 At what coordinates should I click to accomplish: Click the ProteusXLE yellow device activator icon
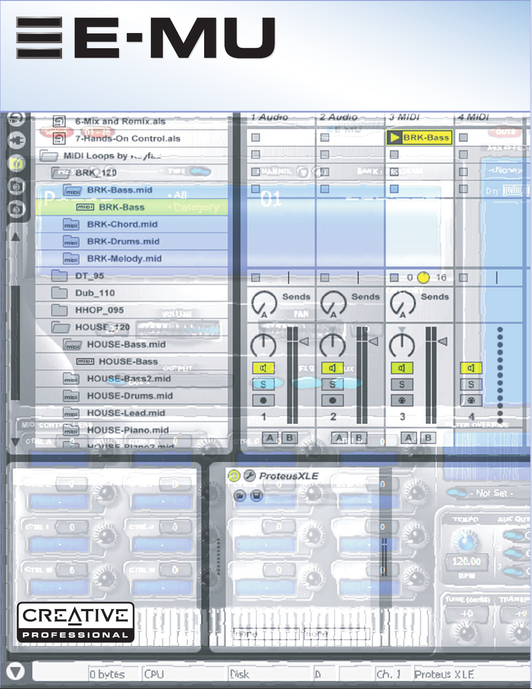pos(234,476)
